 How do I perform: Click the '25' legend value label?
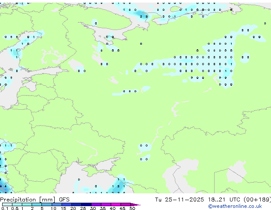[x=83, y=208]
